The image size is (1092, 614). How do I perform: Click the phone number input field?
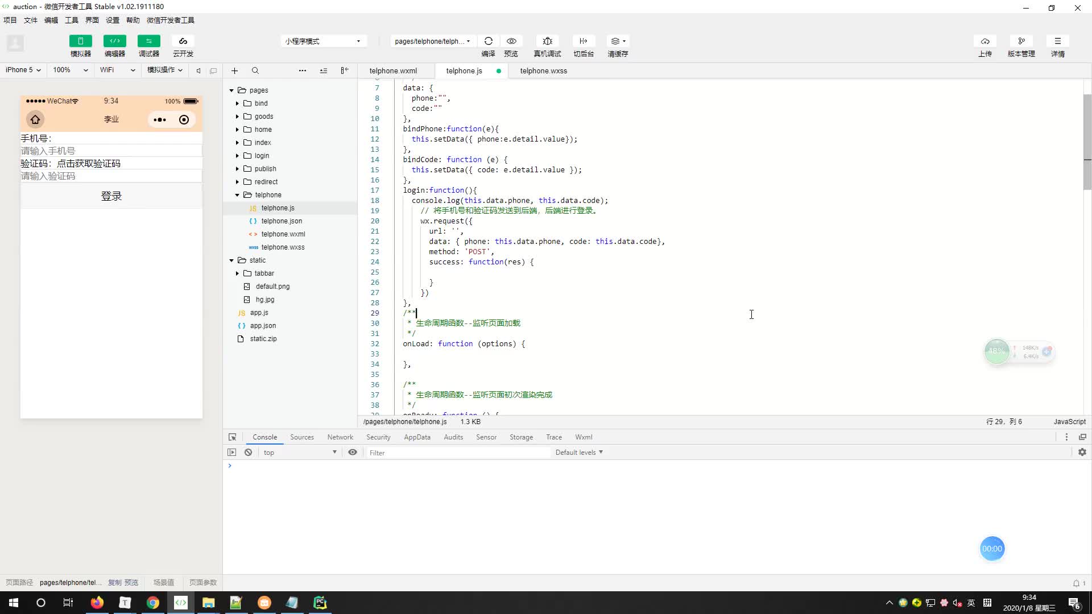coord(111,151)
